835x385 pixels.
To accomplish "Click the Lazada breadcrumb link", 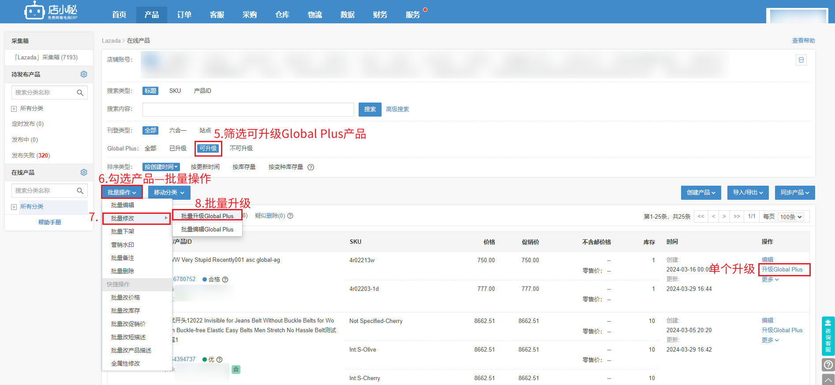I will coord(111,40).
